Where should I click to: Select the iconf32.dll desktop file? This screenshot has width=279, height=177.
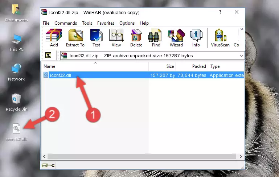pyautogui.click(x=17, y=132)
